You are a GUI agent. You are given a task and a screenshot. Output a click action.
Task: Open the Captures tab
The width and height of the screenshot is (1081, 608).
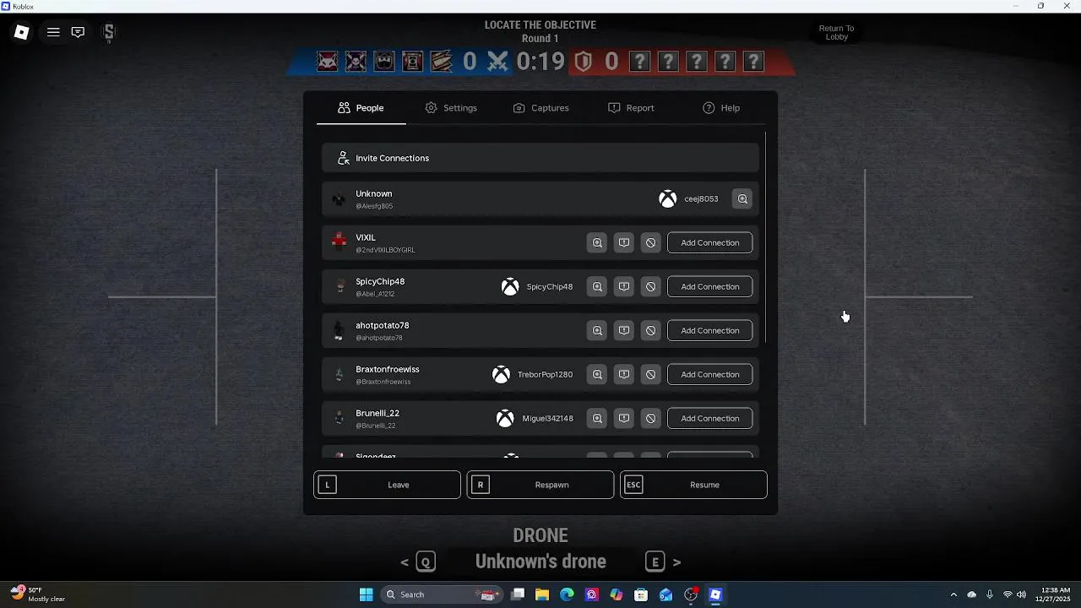click(x=540, y=108)
